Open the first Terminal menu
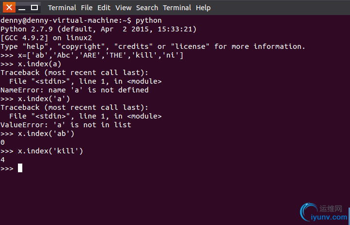Image resolution: width=350 pixels, height=225 pixels. [62, 8]
